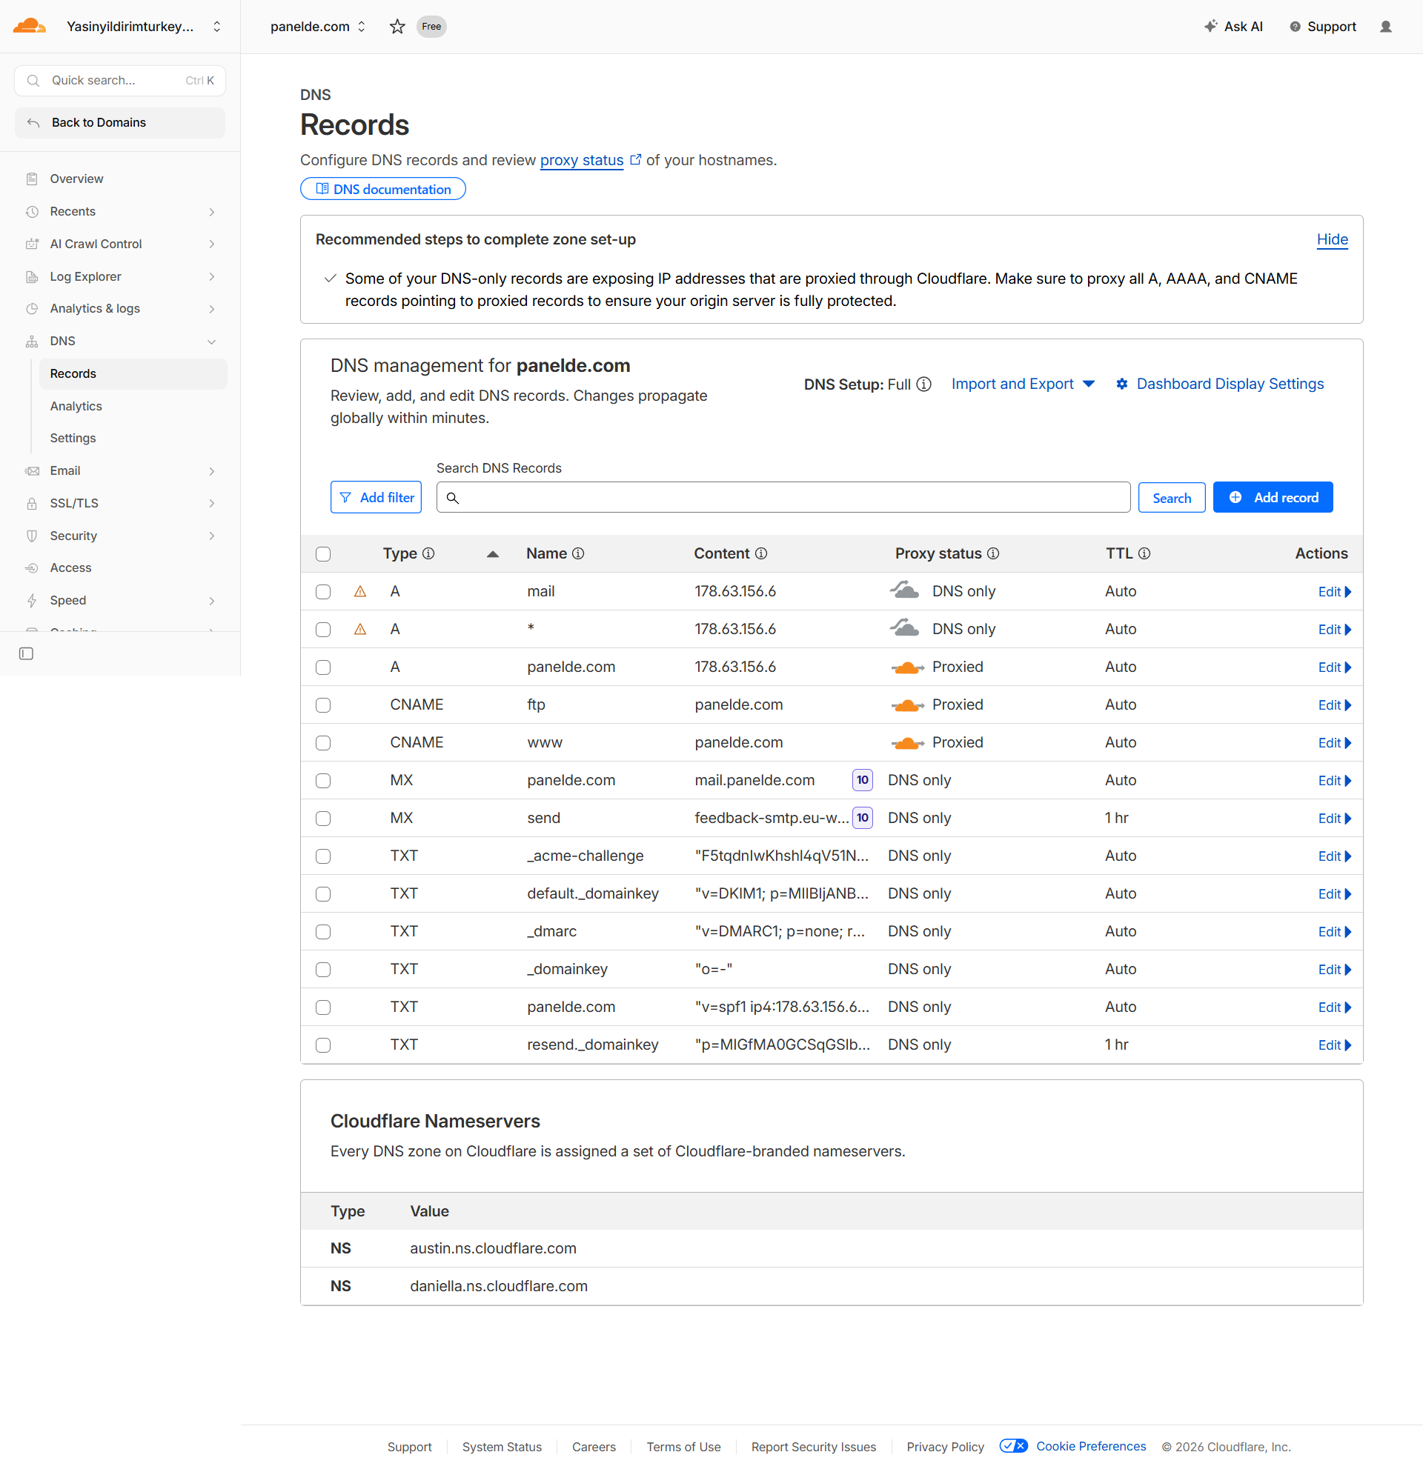1423x1469 pixels.
Task: Click DNS Setup info icon
Action: [923, 384]
